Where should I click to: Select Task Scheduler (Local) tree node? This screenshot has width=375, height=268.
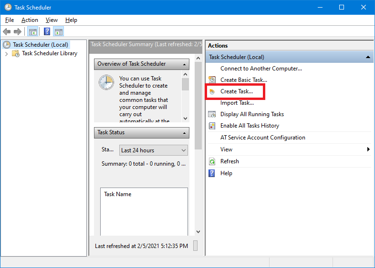click(41, 45)
